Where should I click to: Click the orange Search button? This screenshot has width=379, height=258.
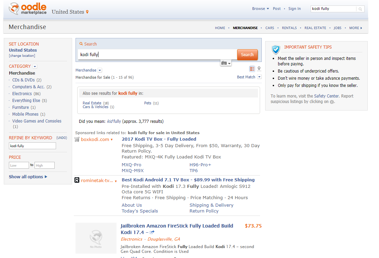click(247, 55)
